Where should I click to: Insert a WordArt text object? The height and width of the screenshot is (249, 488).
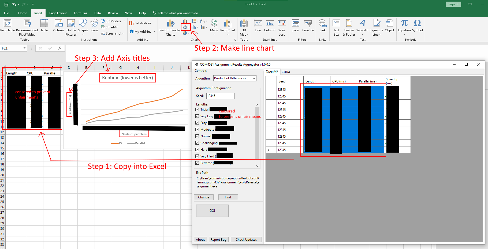pyautogui.click(x=362, y=24)
